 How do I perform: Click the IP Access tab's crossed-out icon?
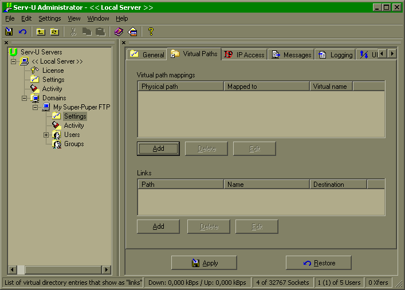pos(229,54)
